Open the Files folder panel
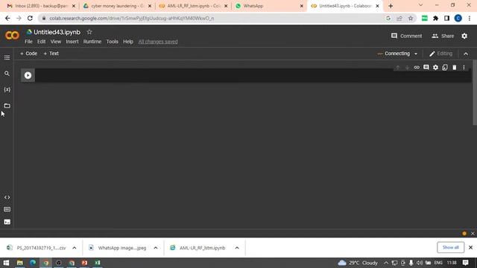Viewport: 477px width, 268px height. (7, 106)
